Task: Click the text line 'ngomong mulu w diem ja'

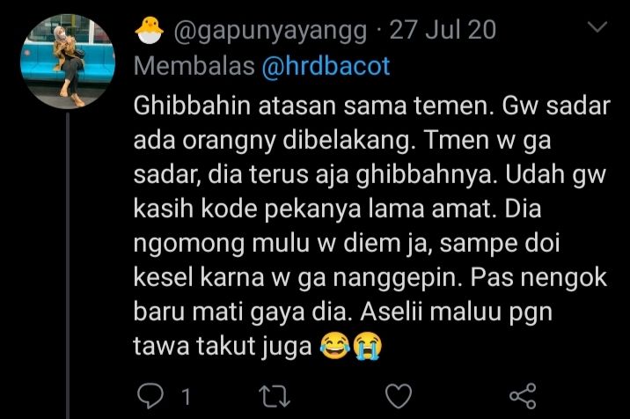Action: click(282, 244)
